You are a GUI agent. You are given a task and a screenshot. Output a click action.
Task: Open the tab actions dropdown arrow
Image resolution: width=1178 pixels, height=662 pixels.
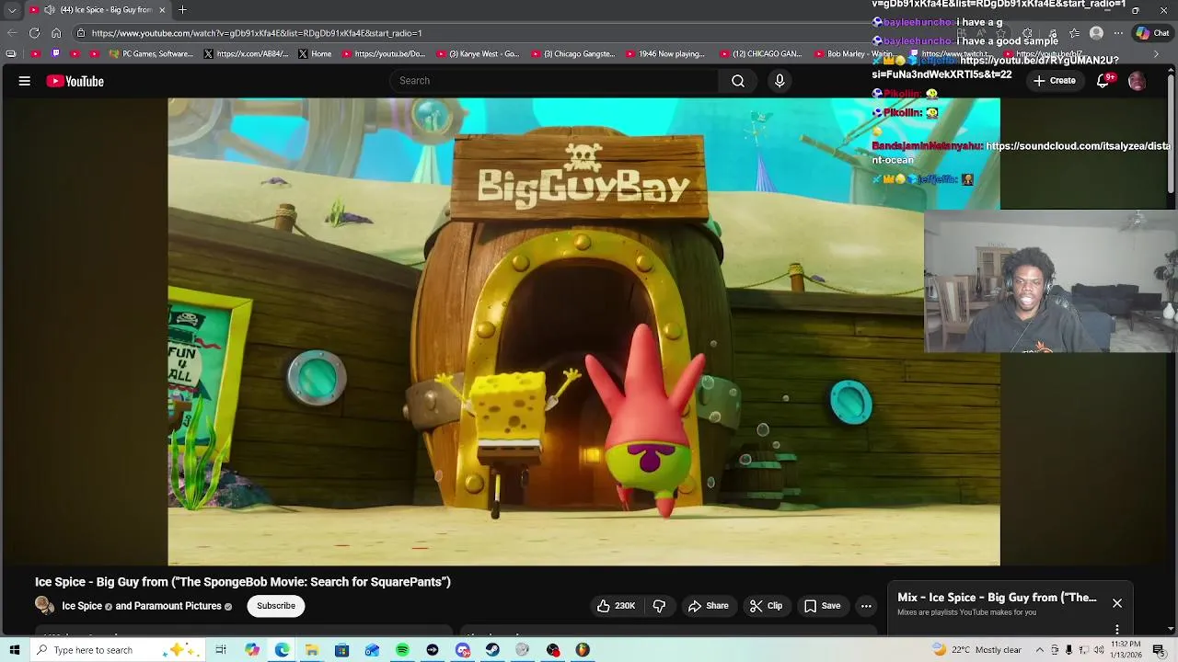(x=12, y=10)
